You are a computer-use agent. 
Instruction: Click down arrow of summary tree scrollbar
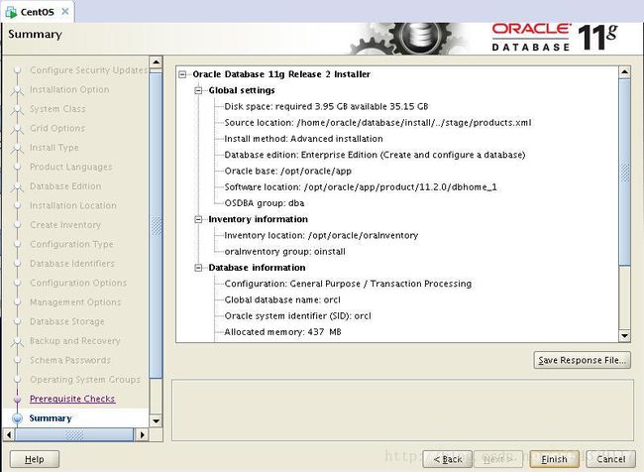(624, 335)
